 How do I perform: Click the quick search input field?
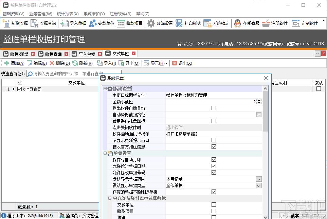[74, 74]
